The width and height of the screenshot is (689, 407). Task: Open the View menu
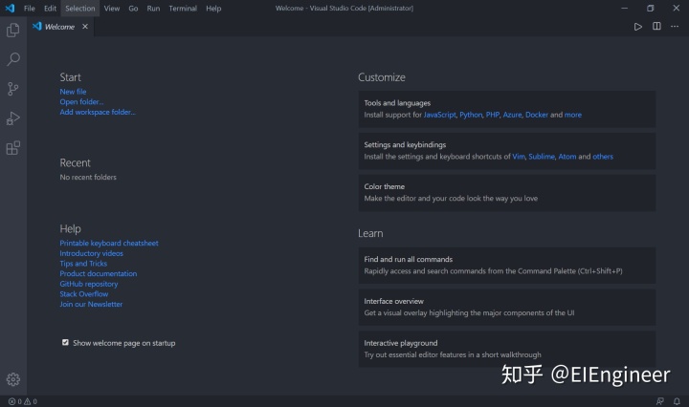click(112, 9)
